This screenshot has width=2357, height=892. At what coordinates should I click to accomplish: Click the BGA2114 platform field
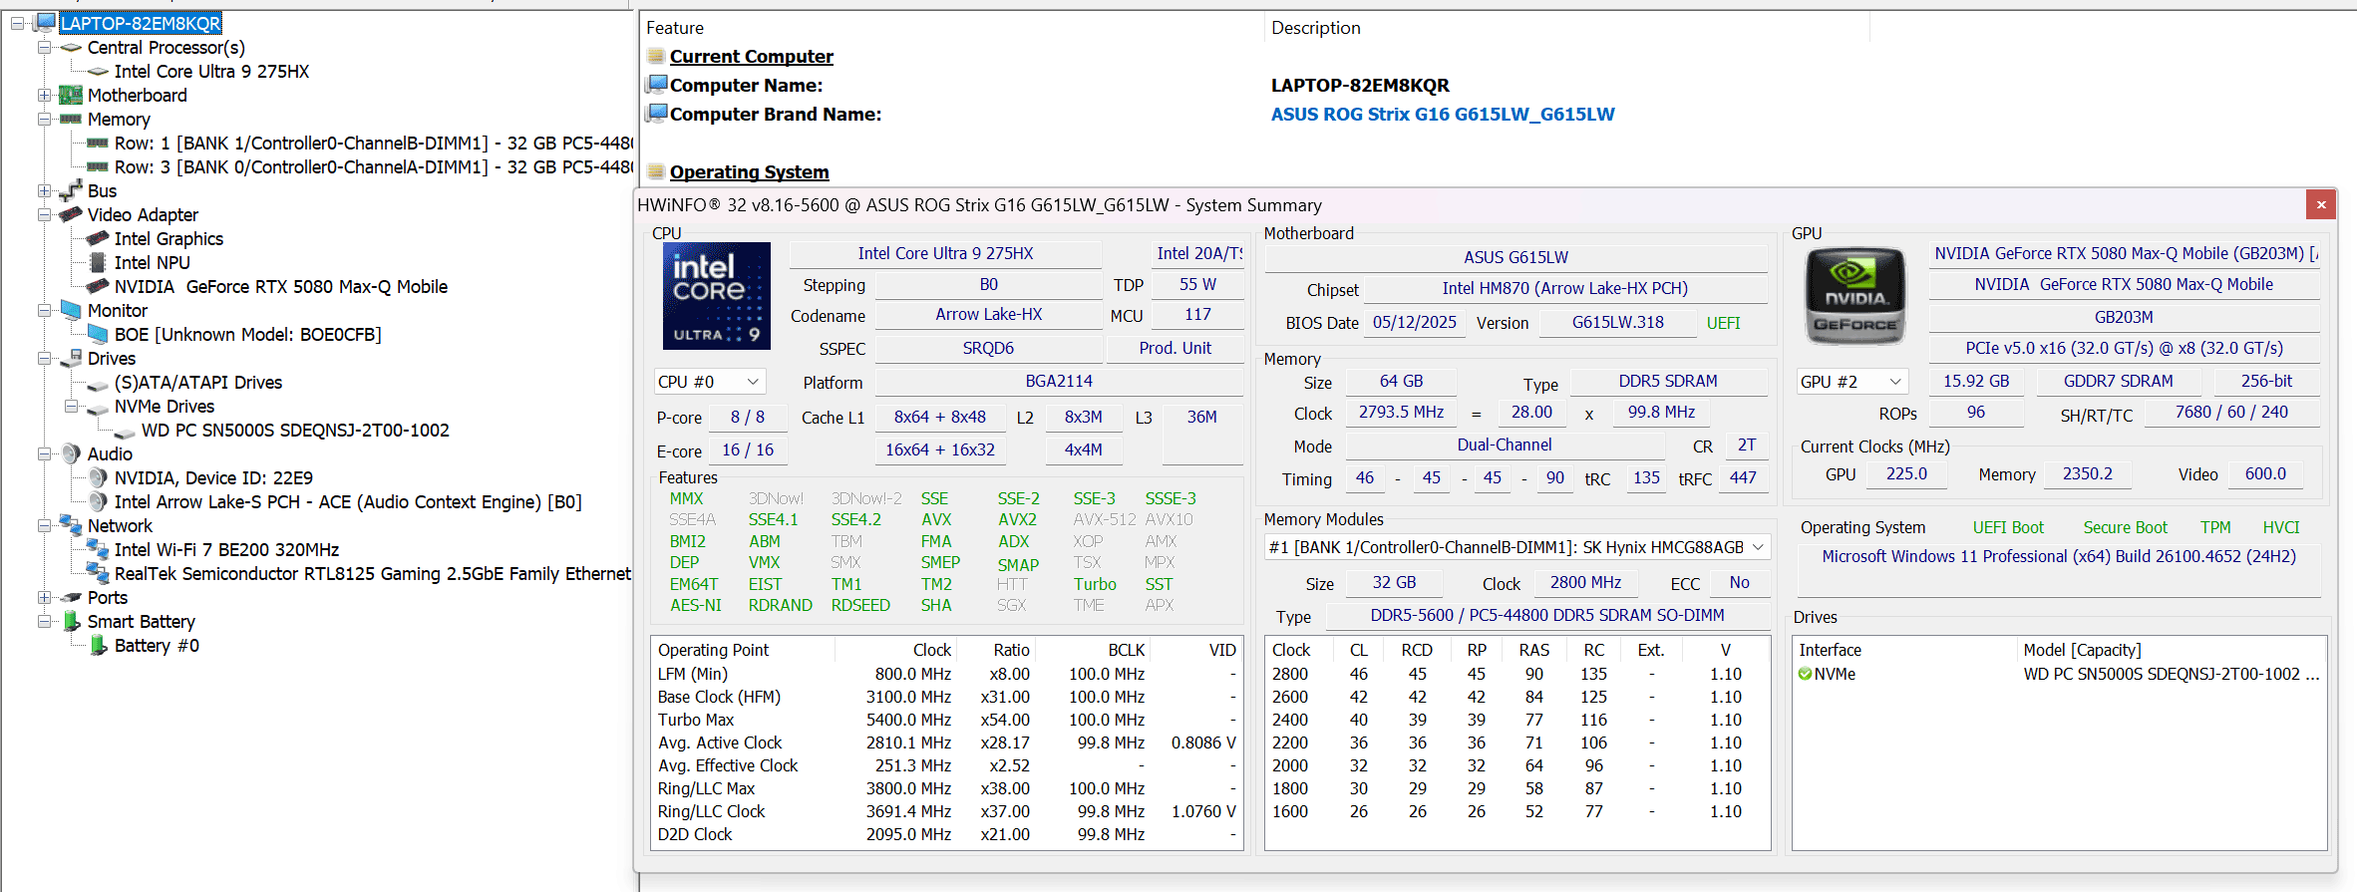pos(1059,381)
